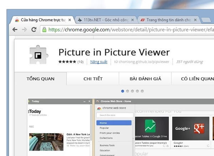This screenshot has height=156, width=214.
Task: Open the Q&A: A New York article headline
Action: 78,134
